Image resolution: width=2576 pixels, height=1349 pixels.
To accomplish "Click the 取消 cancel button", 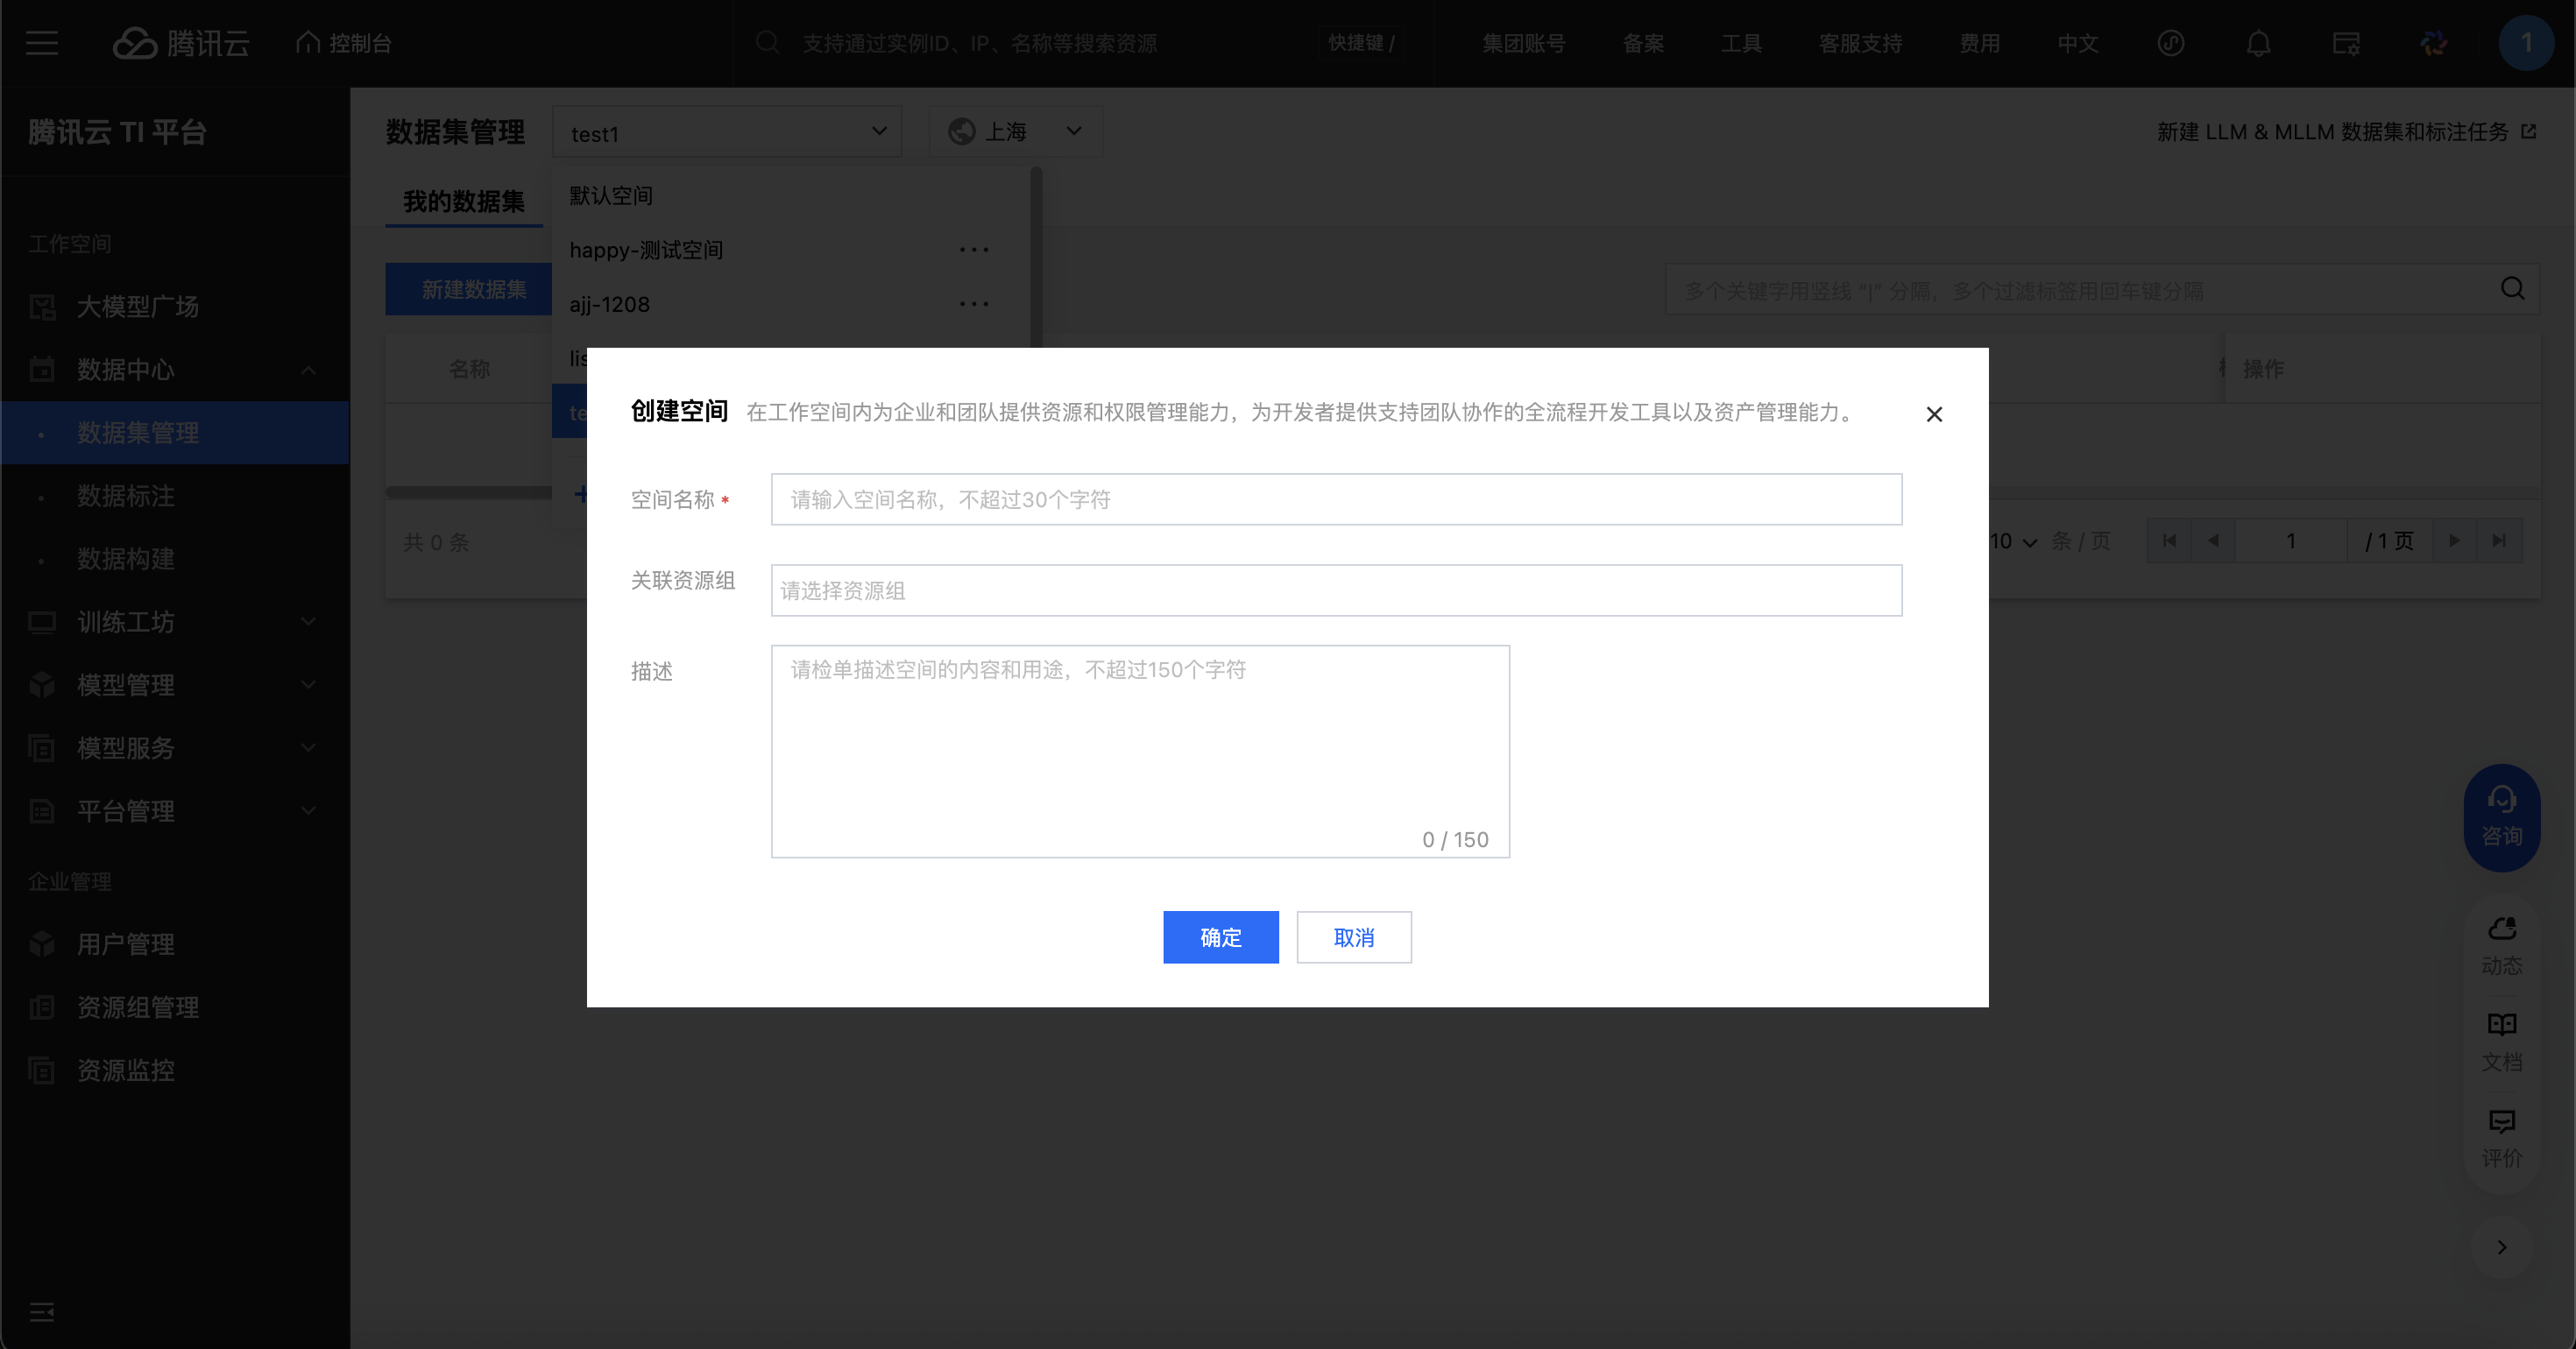I will [x=1353, y=937].
